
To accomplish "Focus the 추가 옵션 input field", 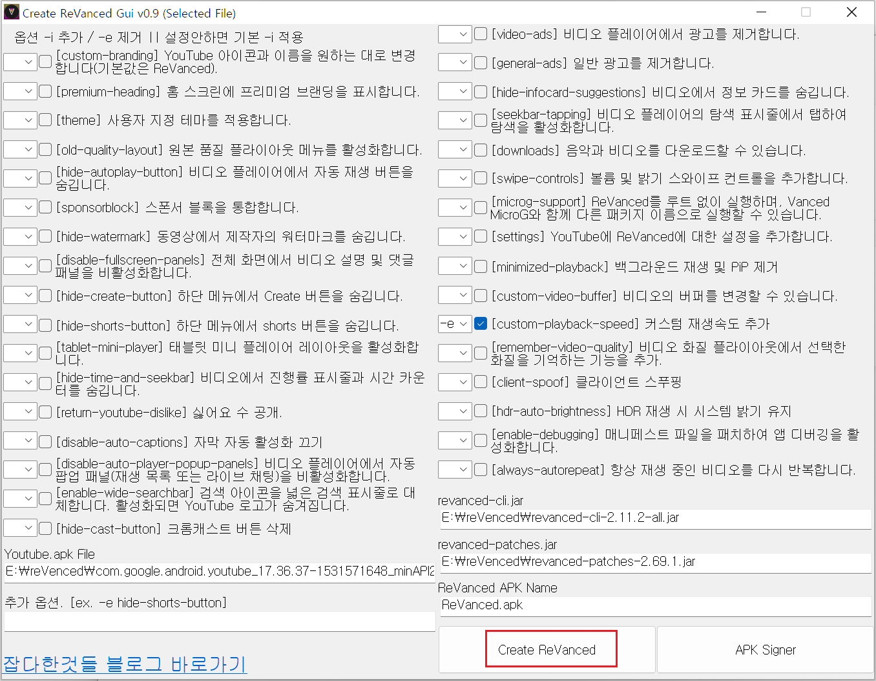I will 220,622.
